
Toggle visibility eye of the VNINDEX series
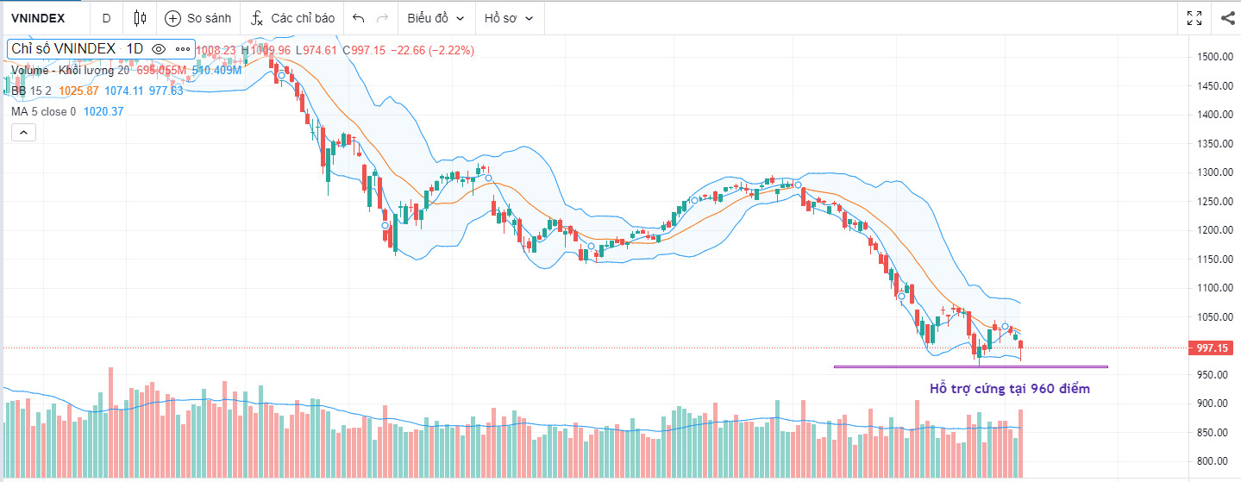click(159, 49)
